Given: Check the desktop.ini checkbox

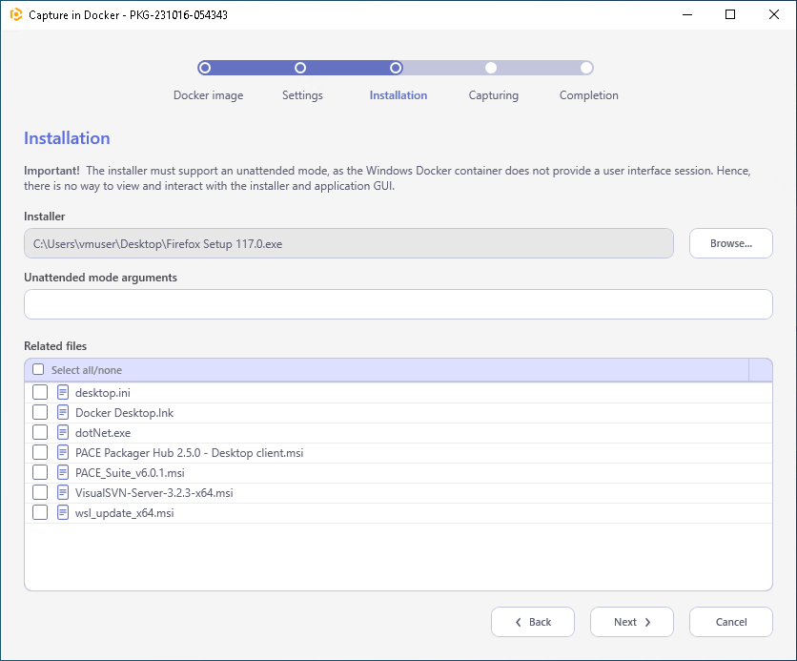Looking at the screenshot, I should (x=40, y=392).
